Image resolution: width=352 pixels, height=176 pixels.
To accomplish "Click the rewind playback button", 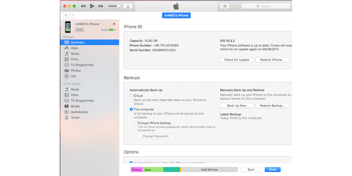I will coord(83,6).
